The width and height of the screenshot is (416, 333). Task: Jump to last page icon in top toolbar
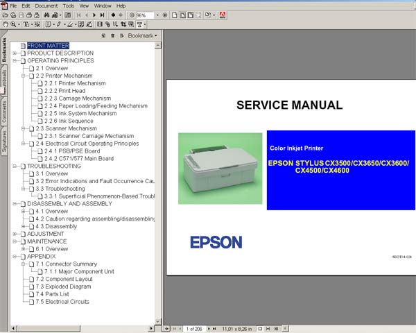tap(103, 15)
